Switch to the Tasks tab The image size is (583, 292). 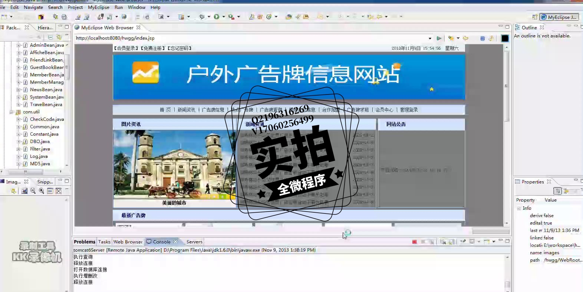click(104, 242)
